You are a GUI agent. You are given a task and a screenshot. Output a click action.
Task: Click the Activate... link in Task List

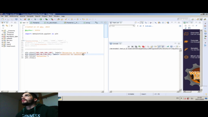tap(149, 26)
